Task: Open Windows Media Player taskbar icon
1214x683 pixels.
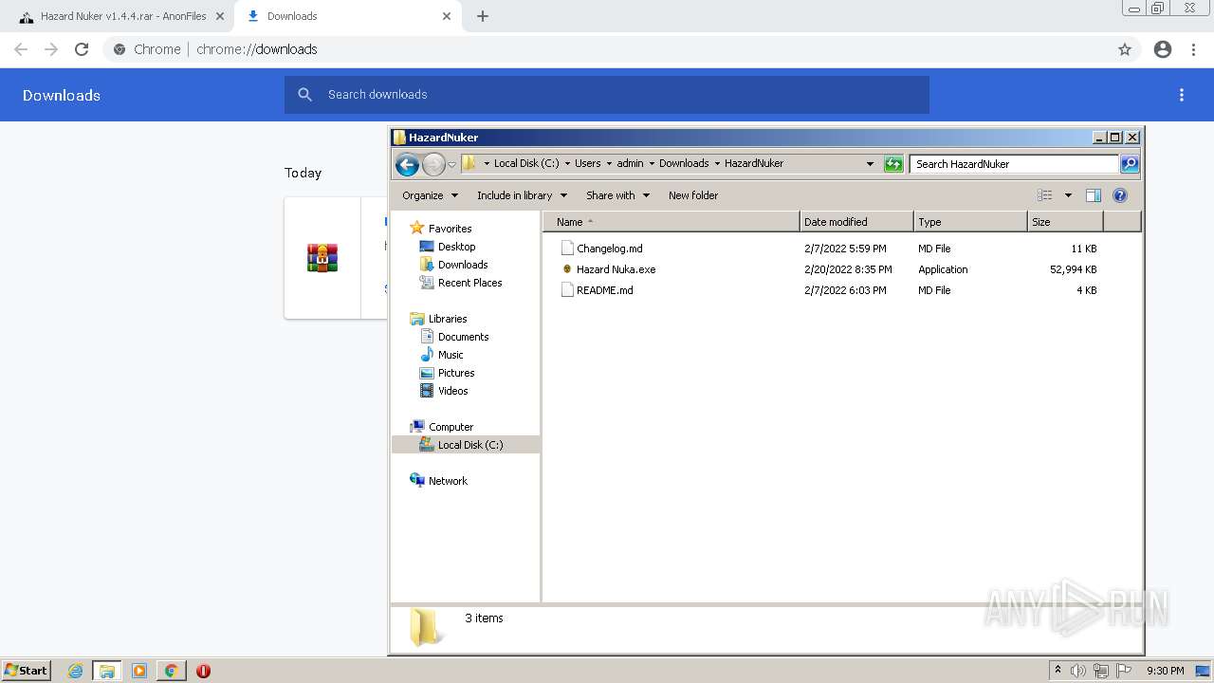Action: tap(139, 671)
